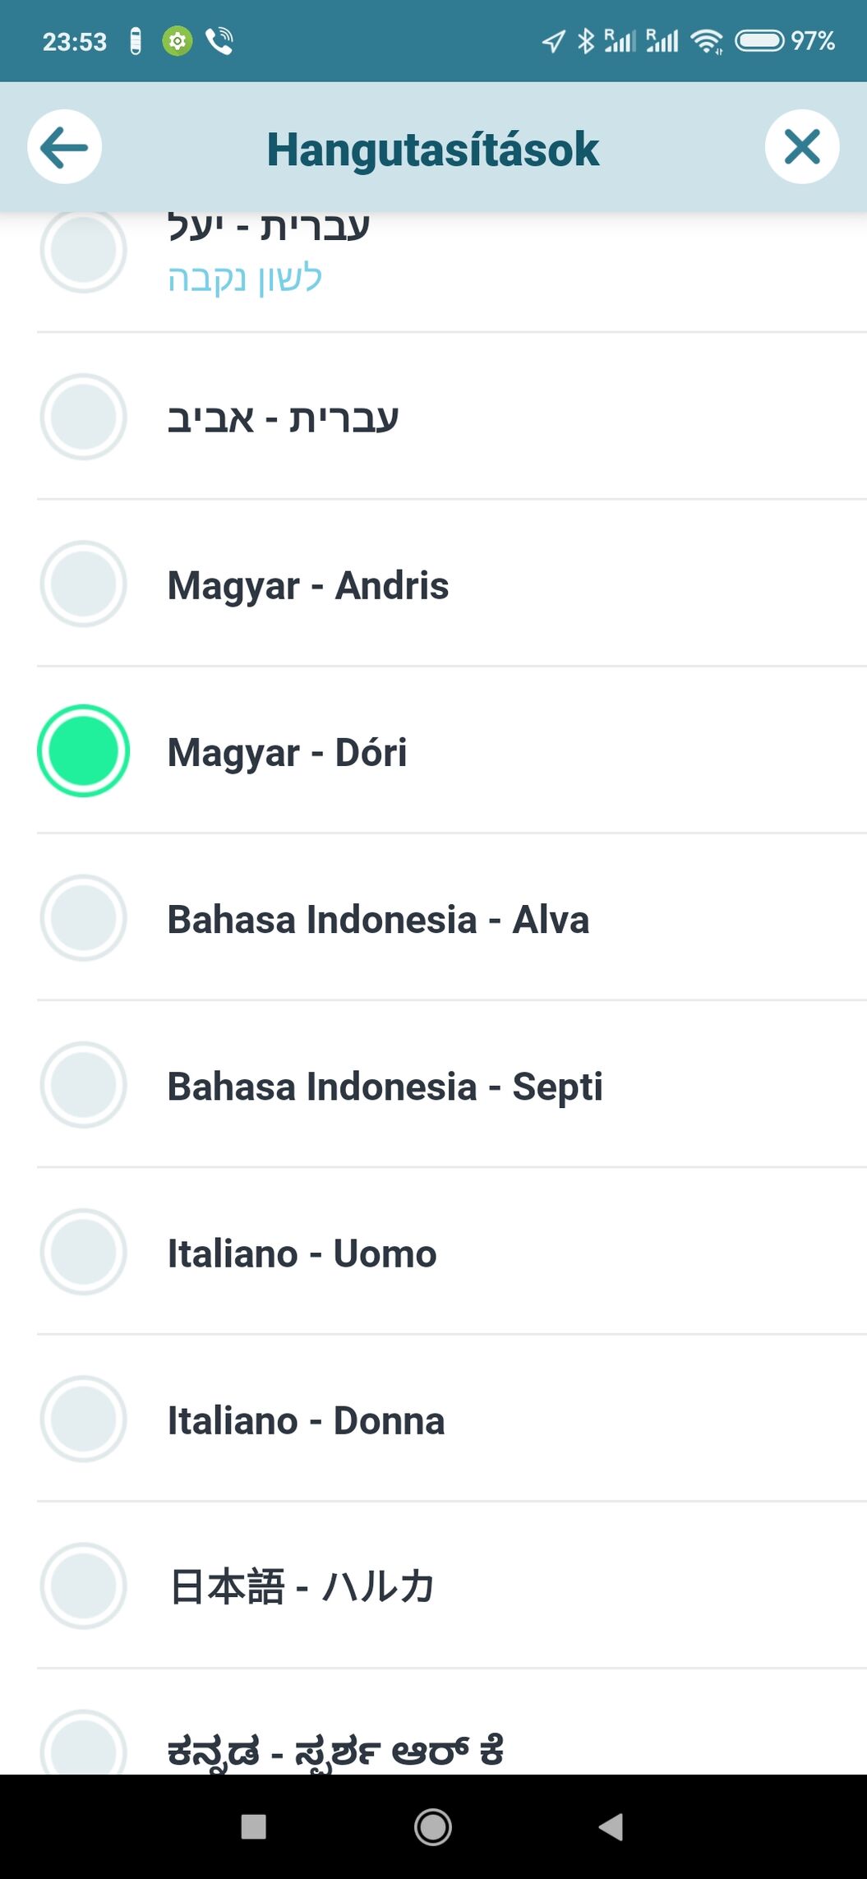Tap the phone call status bar icon
The height and width of the screenshot is (1879, 867).
tap(219, 41)
